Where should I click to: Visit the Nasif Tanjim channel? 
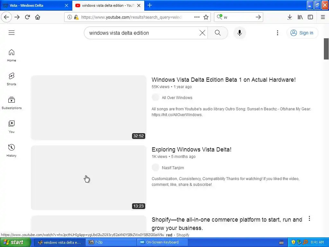click(x=173, y=168)
